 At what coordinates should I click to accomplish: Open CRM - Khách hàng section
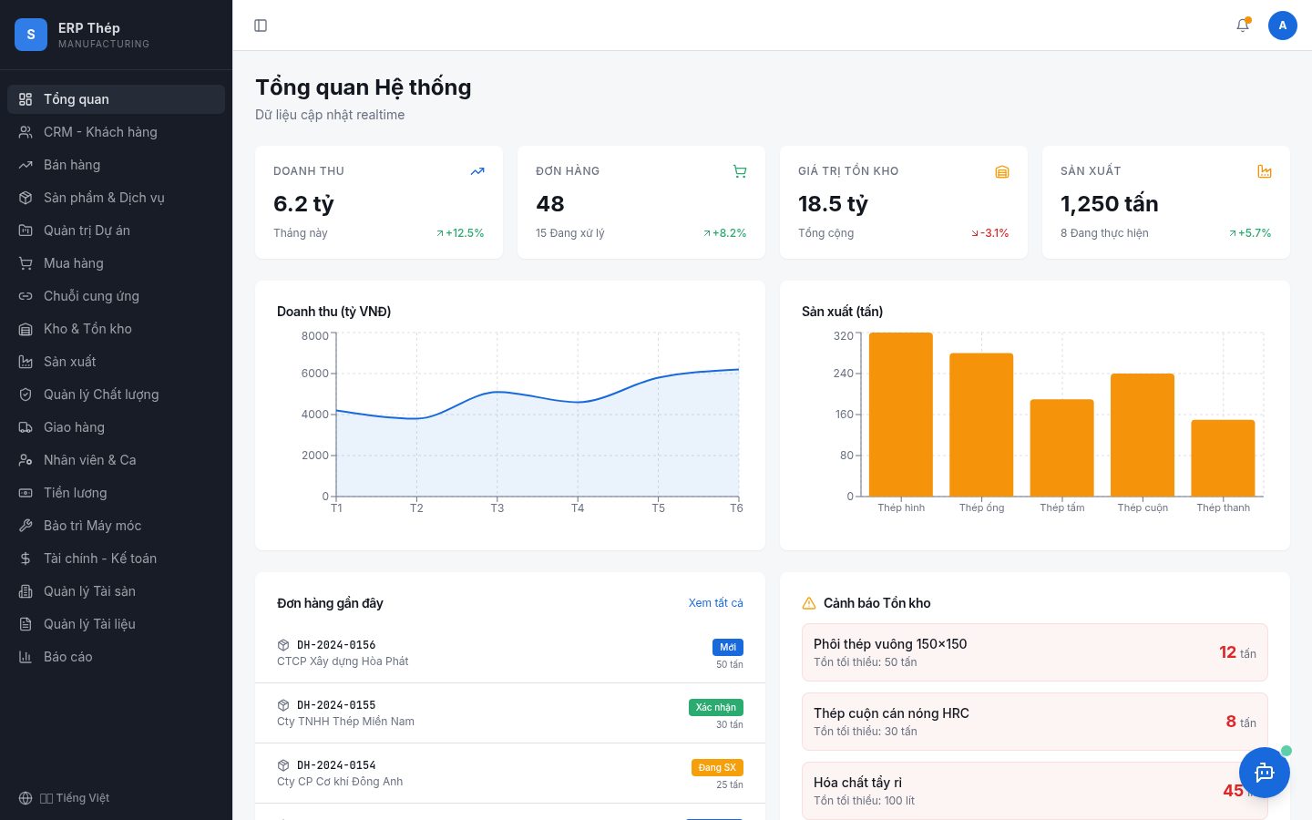click(116, 132)
